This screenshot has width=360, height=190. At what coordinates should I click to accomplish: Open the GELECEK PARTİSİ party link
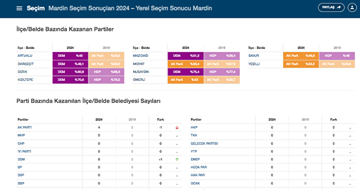coord(204,144)
